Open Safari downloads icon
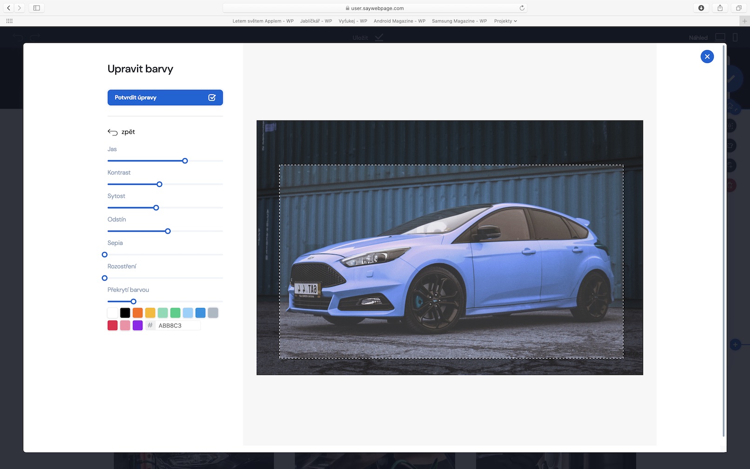Viewport: 750px width, 469px height. pos(701,8)
